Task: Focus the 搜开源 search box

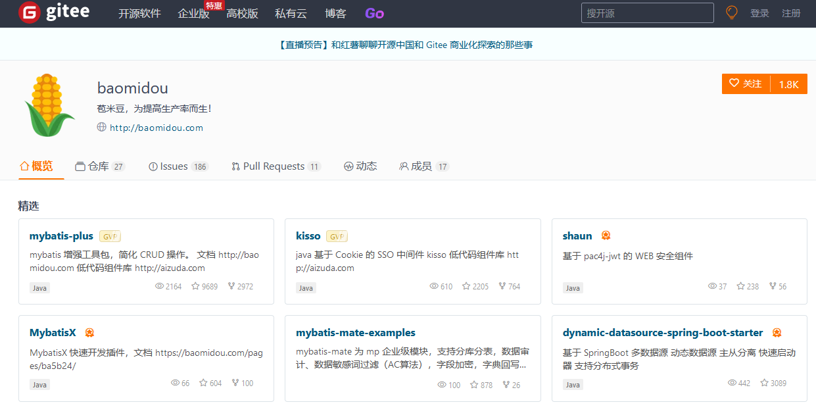Action: tap(647, 13)
